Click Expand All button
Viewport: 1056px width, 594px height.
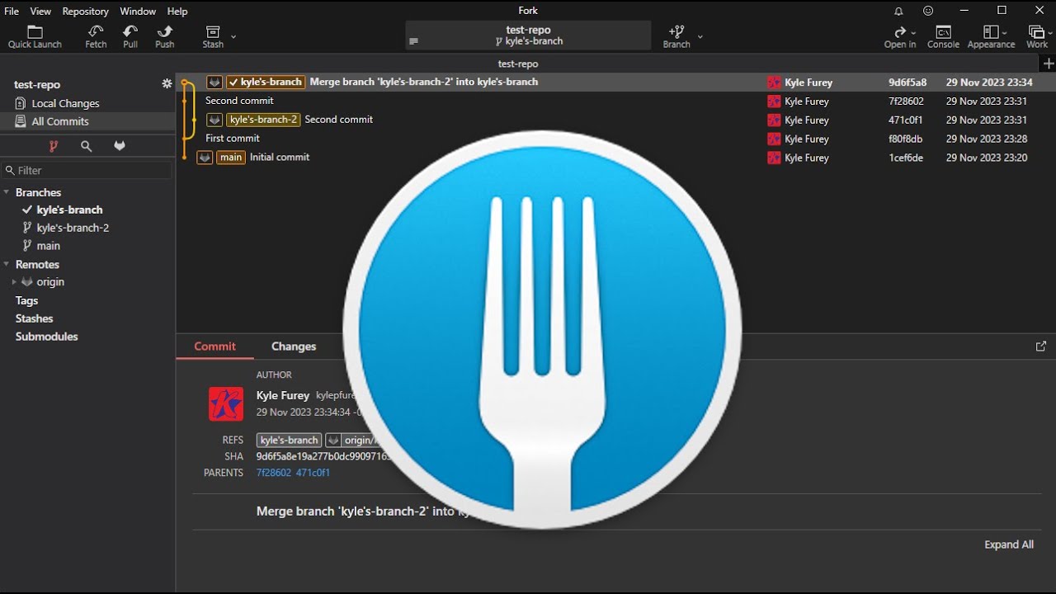tap(1008, 544)
